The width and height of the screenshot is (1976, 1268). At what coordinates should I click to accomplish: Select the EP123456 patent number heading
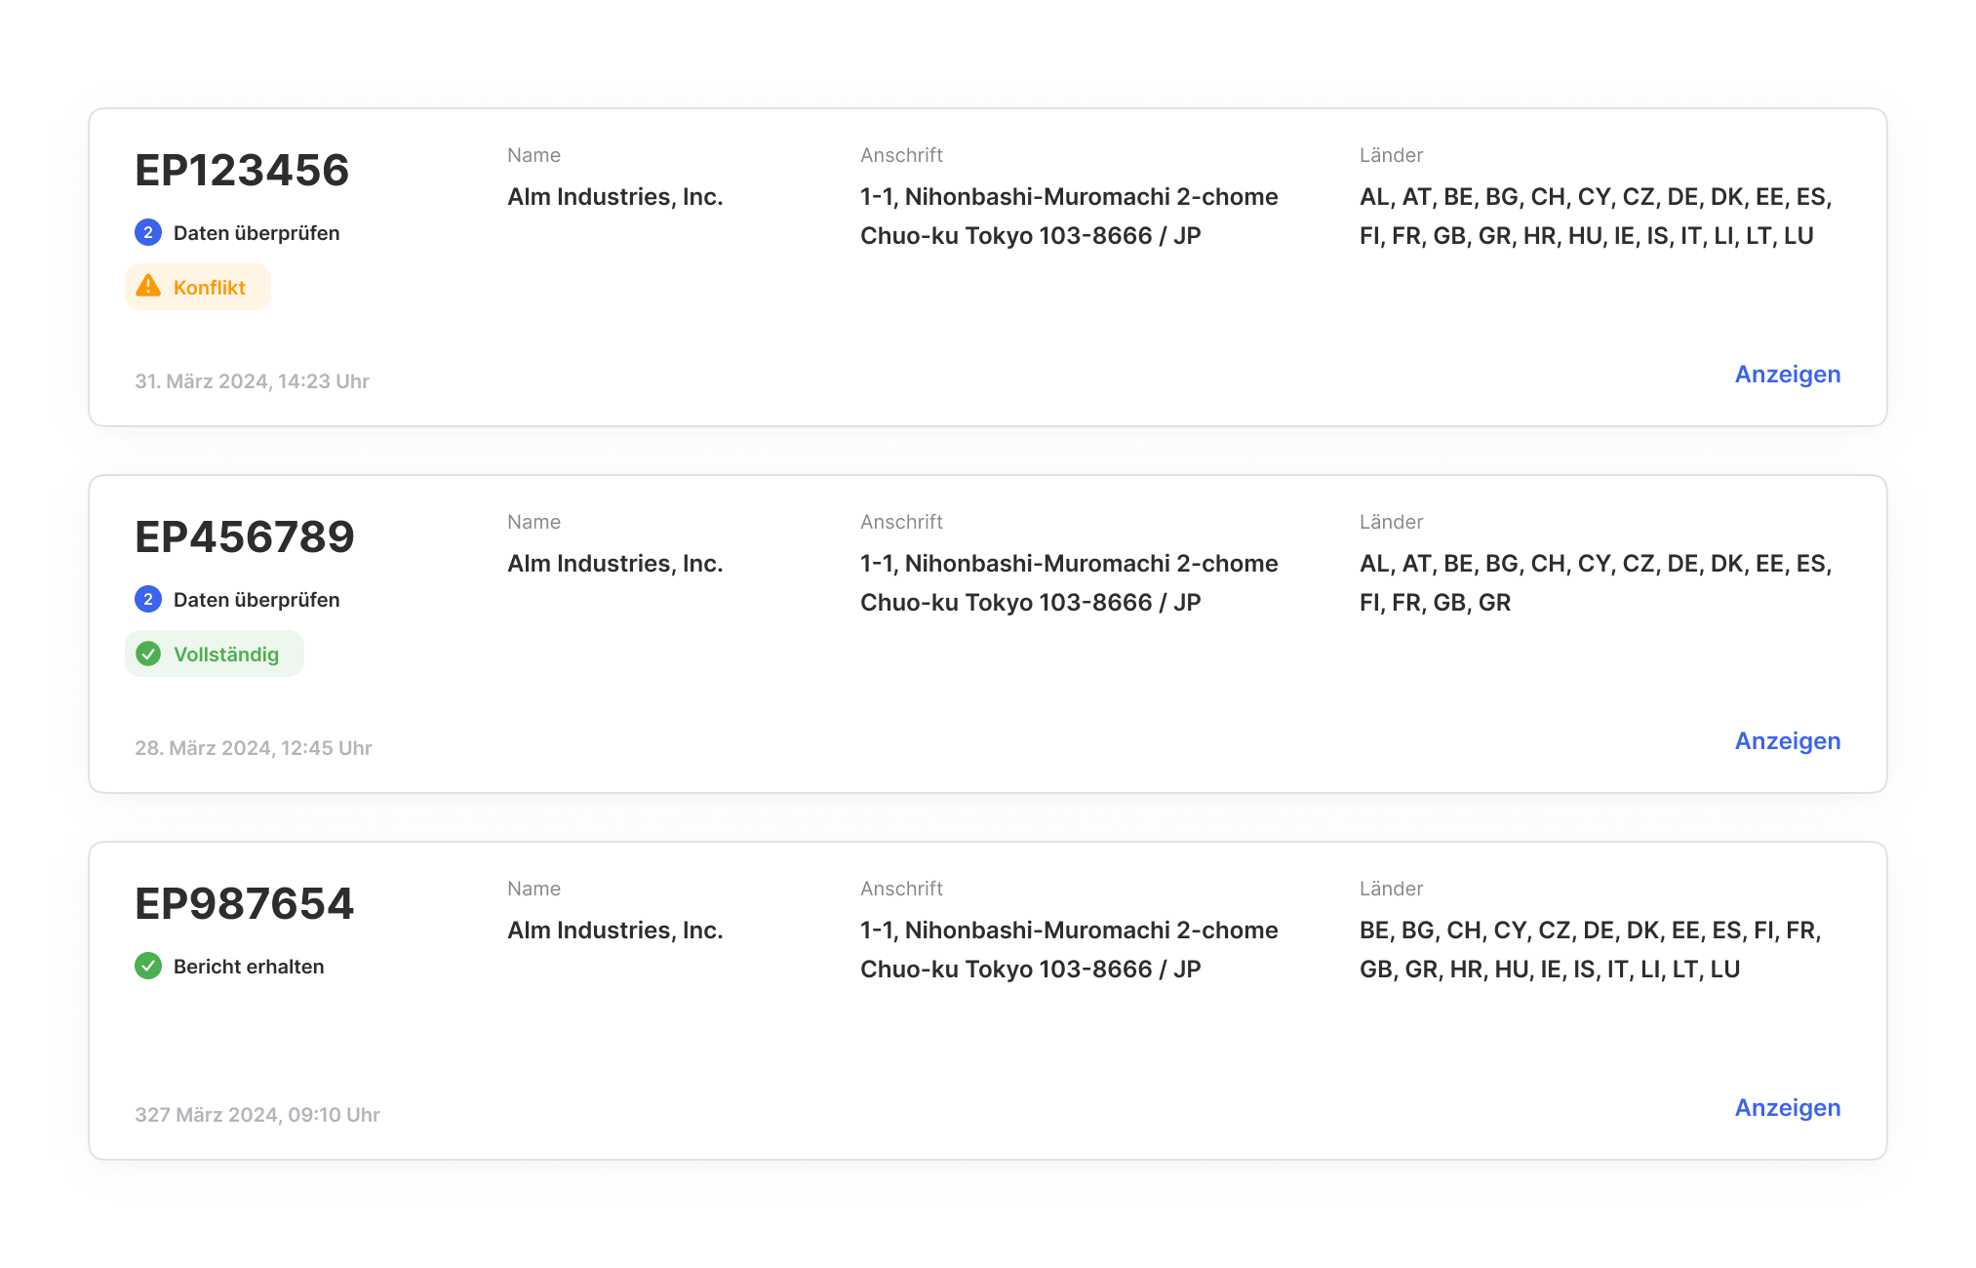pos(242,171)
